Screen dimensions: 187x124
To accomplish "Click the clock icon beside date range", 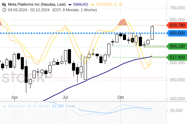I will click(x=4, y=10).
